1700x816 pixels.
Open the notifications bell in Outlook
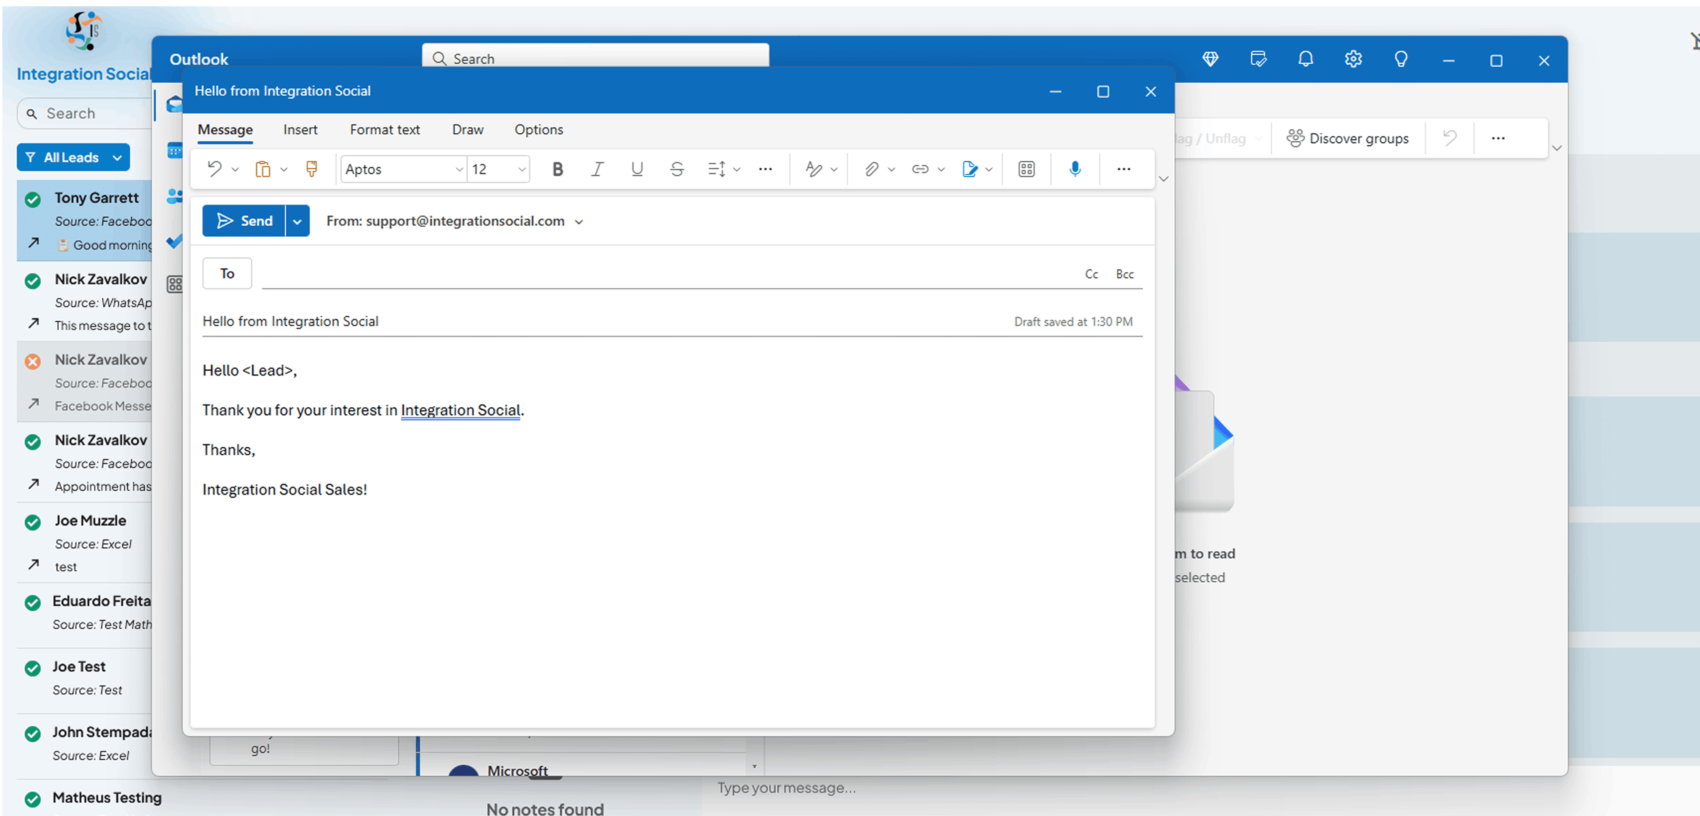1306,59
